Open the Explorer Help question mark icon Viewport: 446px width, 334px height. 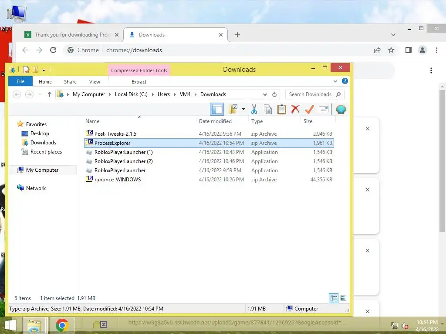(x=345, y=81)
